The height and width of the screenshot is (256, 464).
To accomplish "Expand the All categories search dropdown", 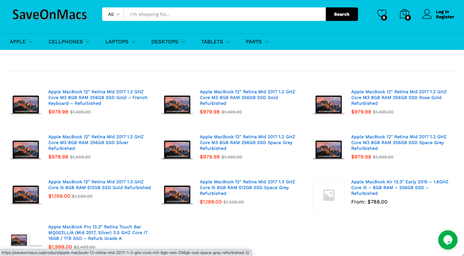I will pyautogui.click(x=113, y=14).
